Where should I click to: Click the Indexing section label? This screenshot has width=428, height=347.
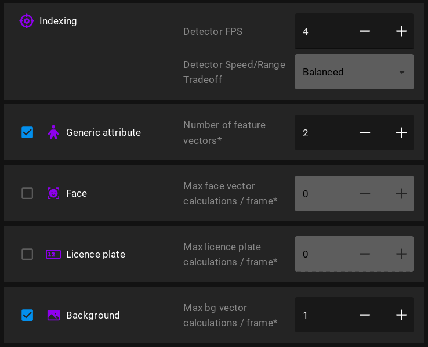pos(58,21)
